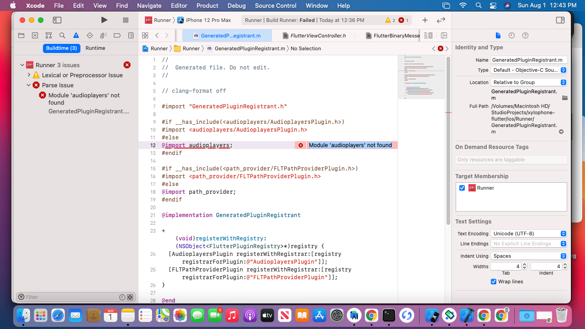Collapse the Parse Issue tree item

tap(28, 85)
